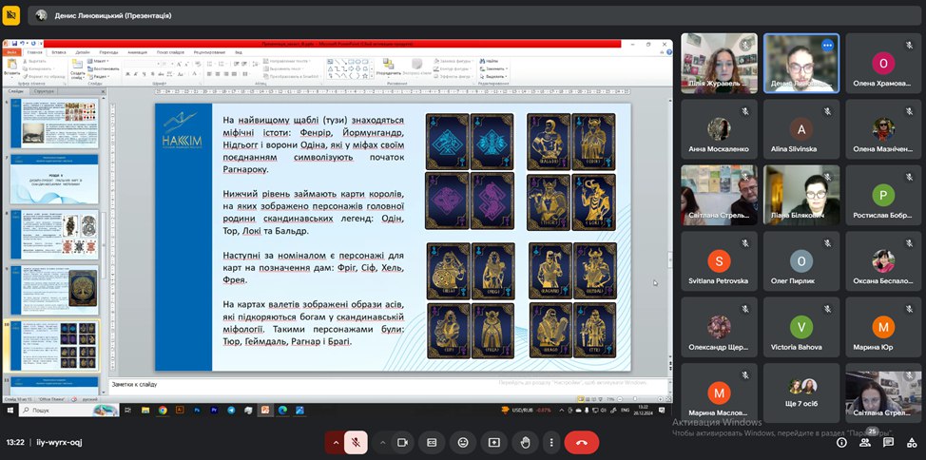Screen dimensions: 926x460
Task: Open Telegram from the Windows taskbar
Action: click(231, 411)
